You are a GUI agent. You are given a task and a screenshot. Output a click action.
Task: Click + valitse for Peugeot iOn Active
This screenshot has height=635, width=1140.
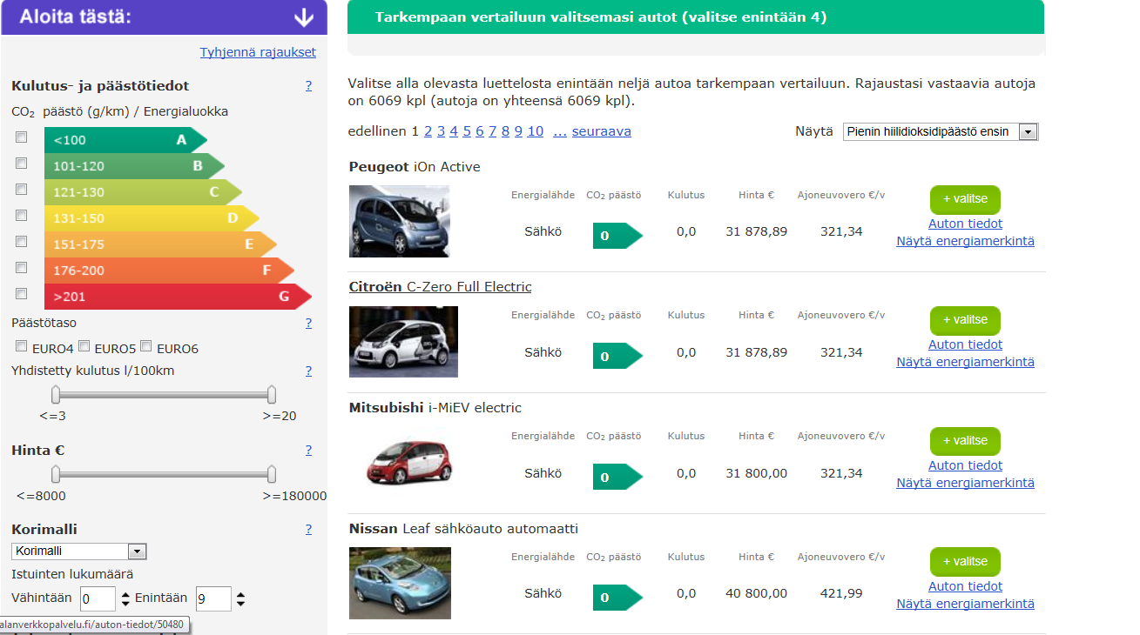click(965, 199)
